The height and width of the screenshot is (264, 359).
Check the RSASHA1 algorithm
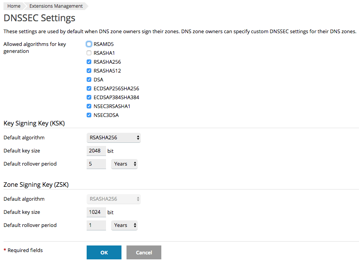pos(89,53)
